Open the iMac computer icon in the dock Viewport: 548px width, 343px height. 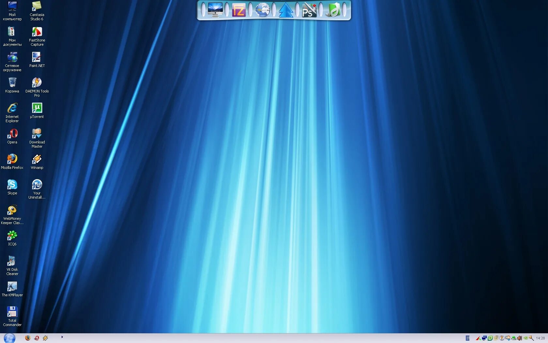[x=215, y=10]
